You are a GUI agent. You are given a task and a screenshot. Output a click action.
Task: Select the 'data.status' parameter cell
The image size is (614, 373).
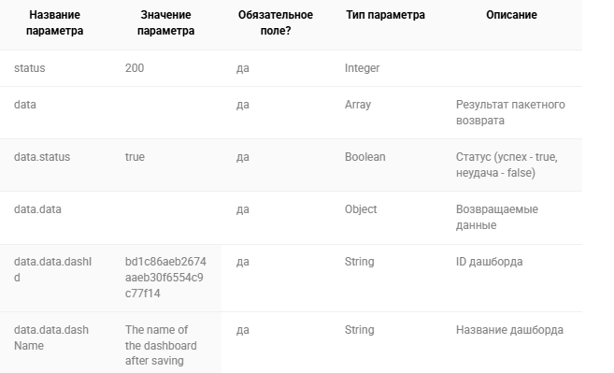(42, 157)
